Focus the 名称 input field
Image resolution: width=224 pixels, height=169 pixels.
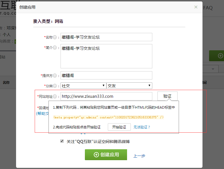coord(106,37)
